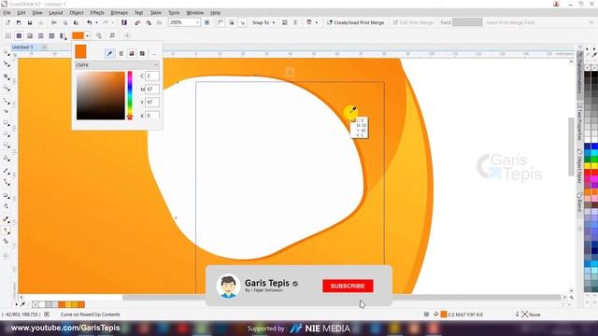Screen dimensions: 598x336
Task: Open the File menu
Action: (7, 12)
